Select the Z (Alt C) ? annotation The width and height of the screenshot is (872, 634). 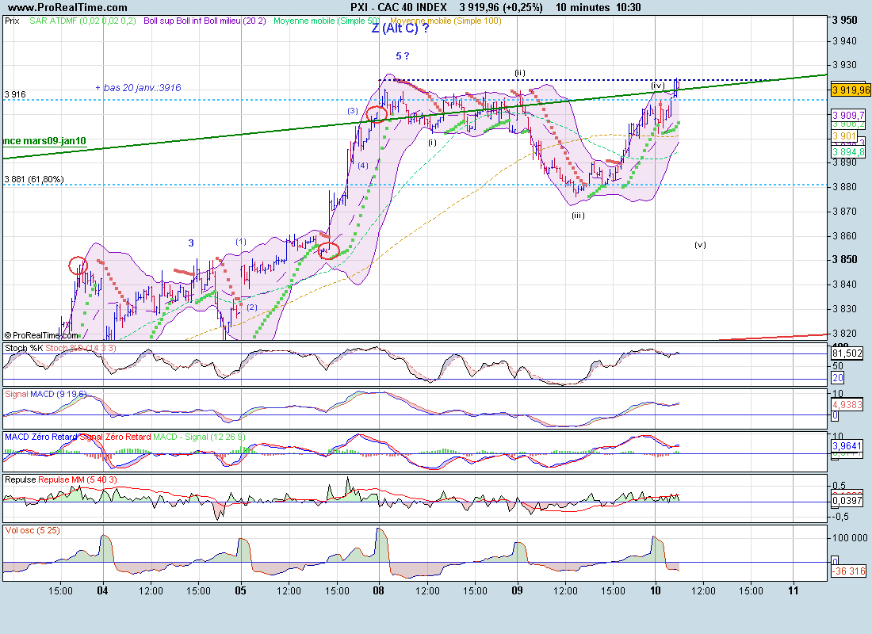(x=400, y=29)
